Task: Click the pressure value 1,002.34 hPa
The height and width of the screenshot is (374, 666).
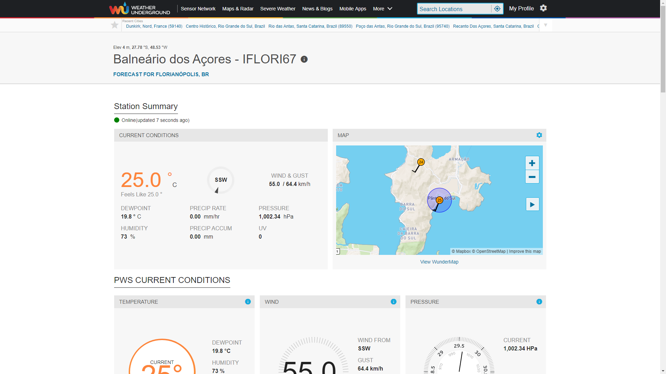Action: tap(276, 217)
